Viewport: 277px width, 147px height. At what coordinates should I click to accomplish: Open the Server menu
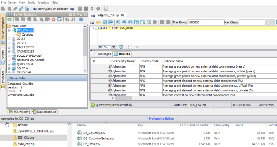[12, 2]
